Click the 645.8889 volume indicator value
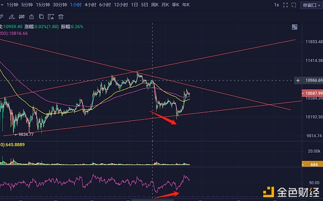The image size is (323, 201). tap(15, 145)
